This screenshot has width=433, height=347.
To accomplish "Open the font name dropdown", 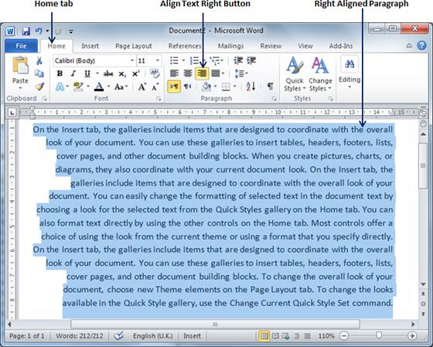I will click(x=132, y=60).
